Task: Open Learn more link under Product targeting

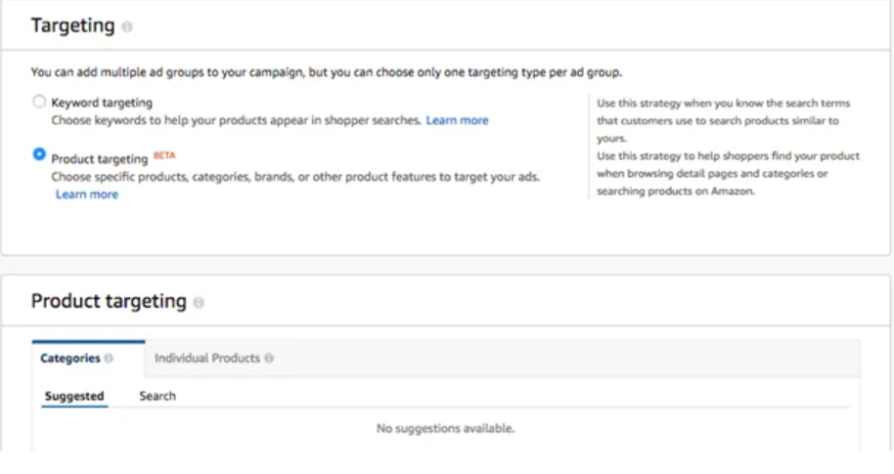Action: tap(87, 194)
